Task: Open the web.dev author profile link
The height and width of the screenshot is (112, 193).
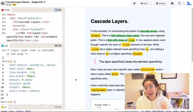Action: (9, 5)
